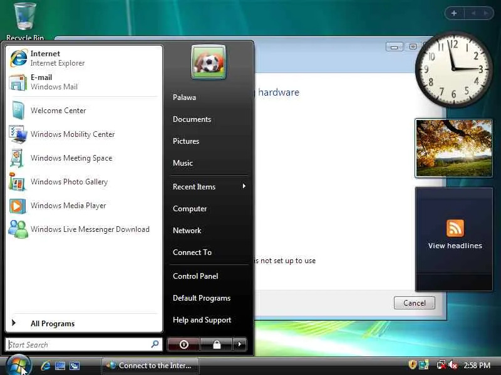Click Connect to the Internet taskbar button

(150, 366)
